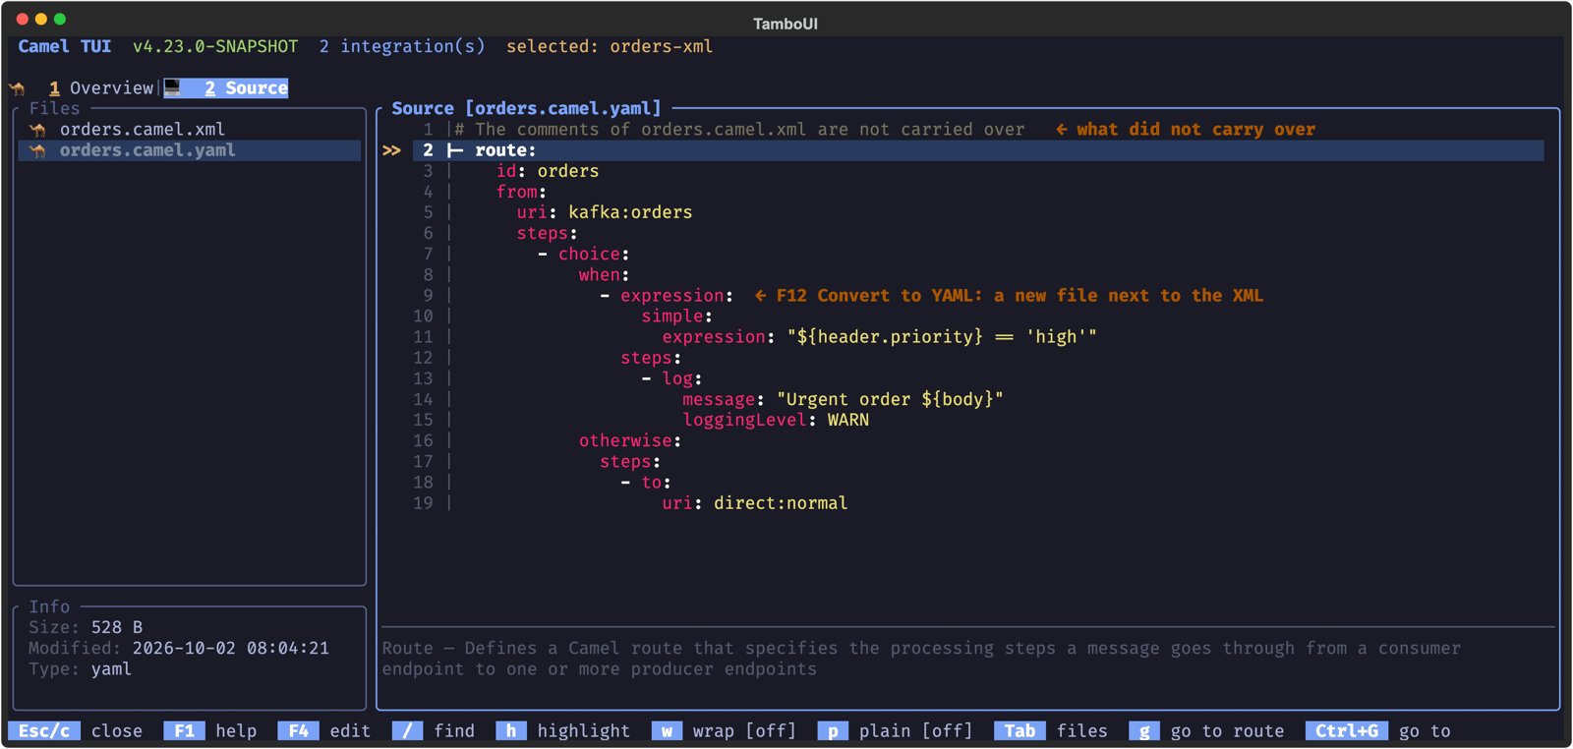Click the comment on source line 1

[x=739, y=129]
